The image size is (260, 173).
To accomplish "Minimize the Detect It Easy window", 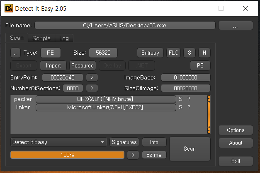I will point(197,8).
